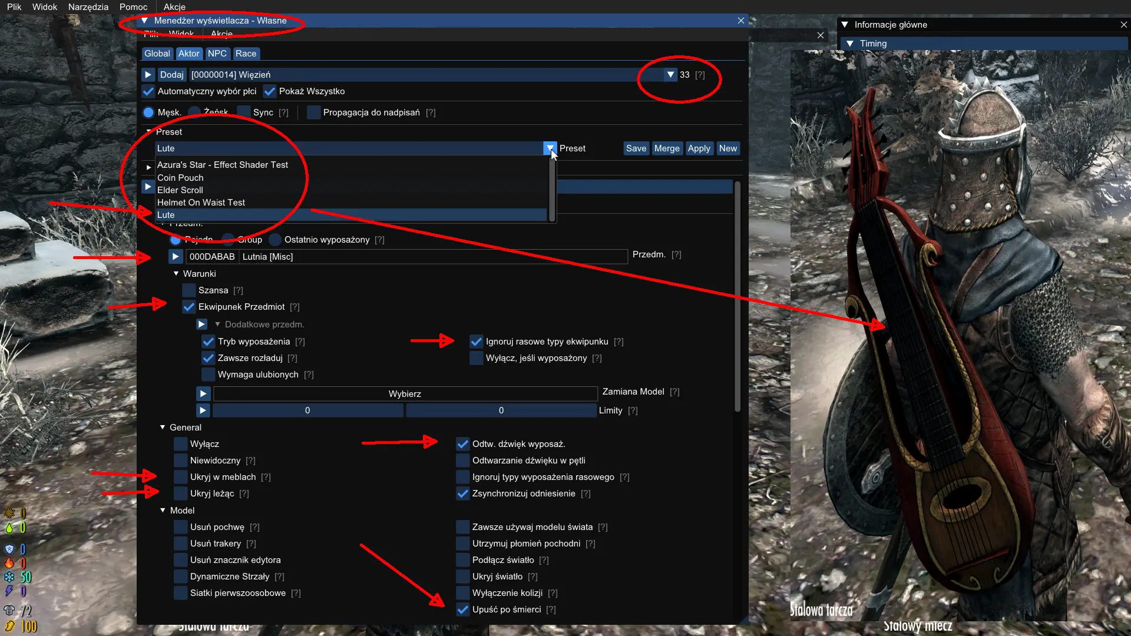Enable the Szansa checkbox
The width and height of the screenshot is (1131, 636).
pyautogui.click(x=189, y=290)
